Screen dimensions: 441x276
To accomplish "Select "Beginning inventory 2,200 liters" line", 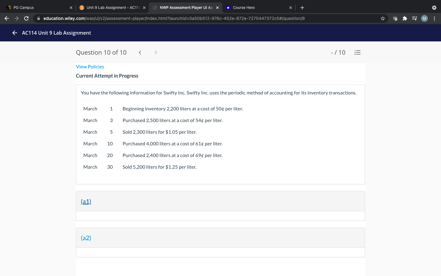I will (x=183, y=109).
